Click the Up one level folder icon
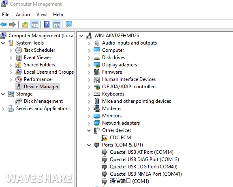The image size is (233, 187). pyautogui.click(x=25, y=24)
